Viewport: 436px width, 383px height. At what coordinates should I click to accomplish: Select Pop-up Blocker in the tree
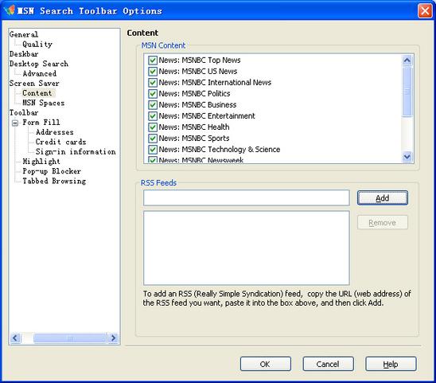click(52, 171)
